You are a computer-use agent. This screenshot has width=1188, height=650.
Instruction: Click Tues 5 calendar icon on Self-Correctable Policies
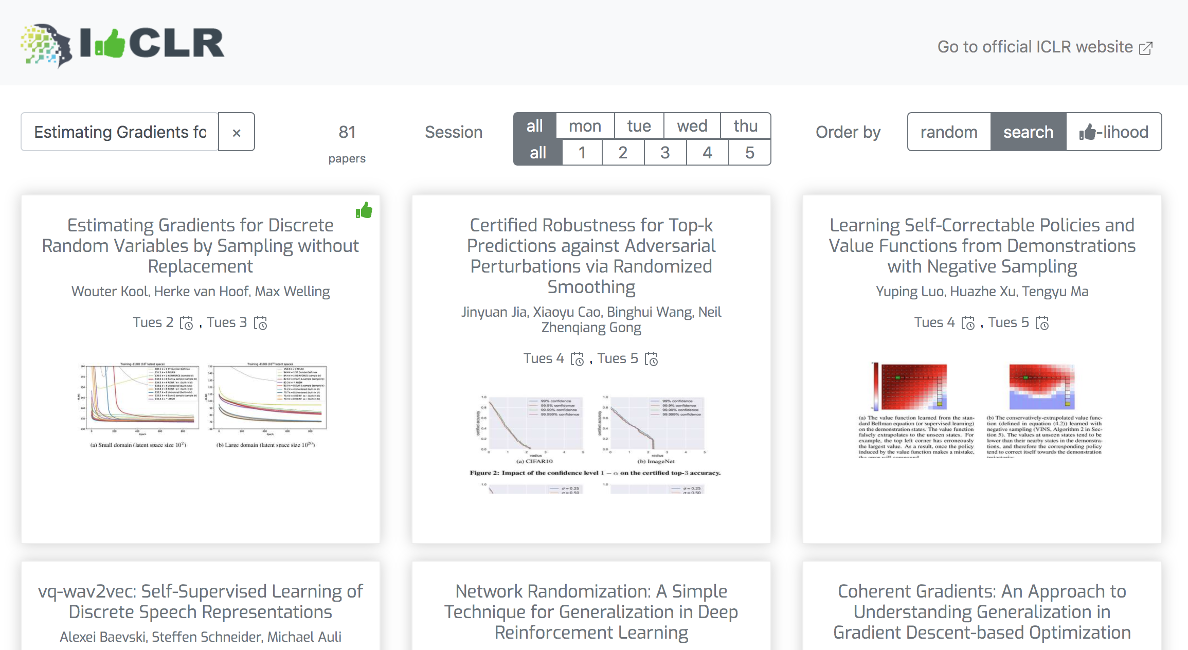click(x=1042, y=323)
